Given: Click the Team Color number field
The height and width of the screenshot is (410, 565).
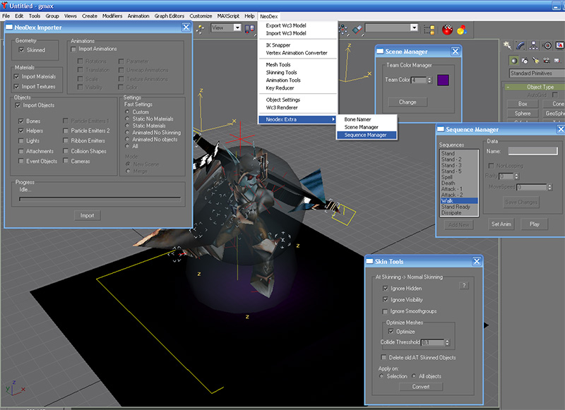Looking at the screenshot, I should (419, 80).
